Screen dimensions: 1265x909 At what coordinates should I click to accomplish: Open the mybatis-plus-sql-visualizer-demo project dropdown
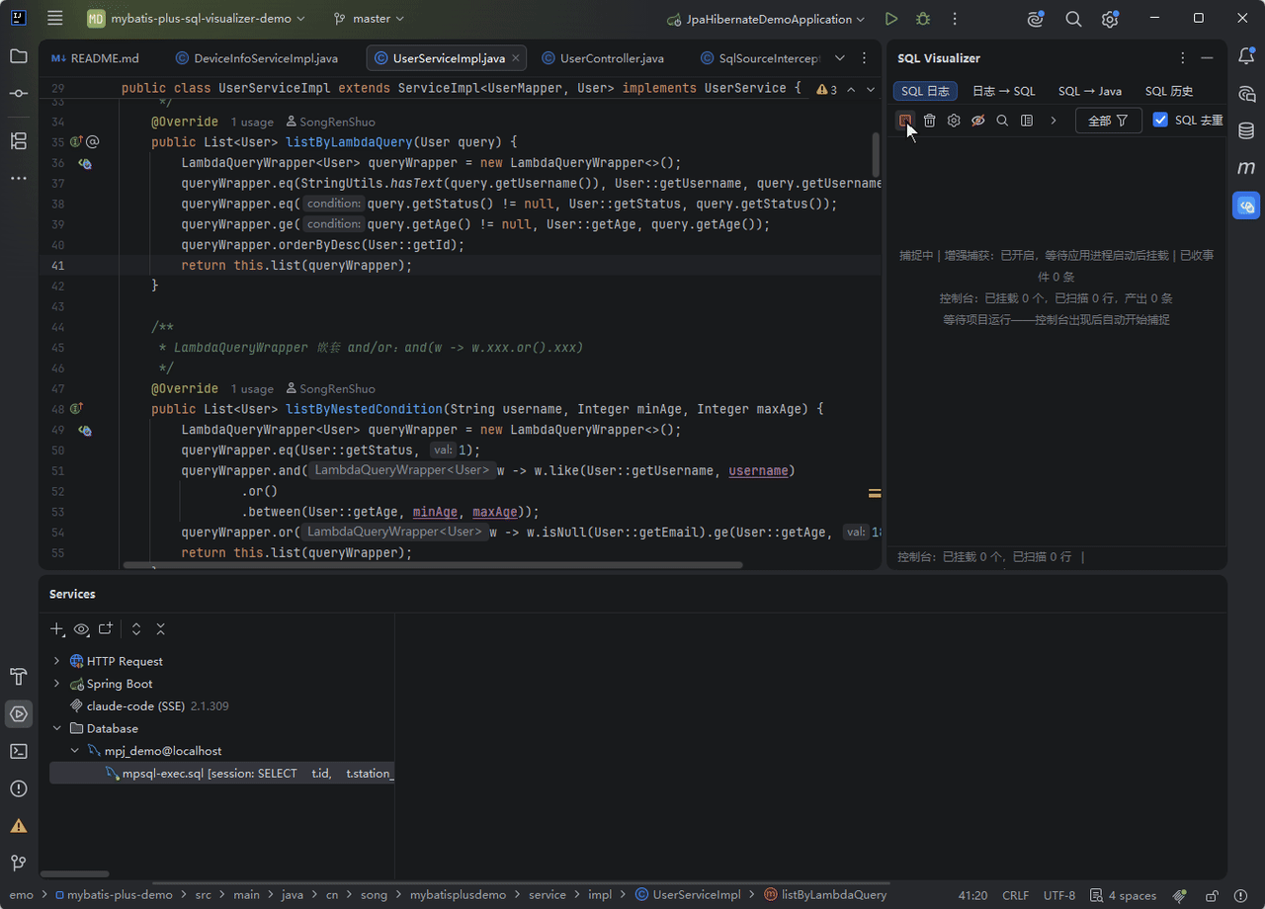pos(196,19)
